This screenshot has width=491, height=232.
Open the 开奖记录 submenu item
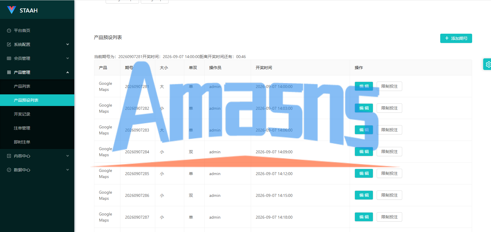tap(37, 114)
